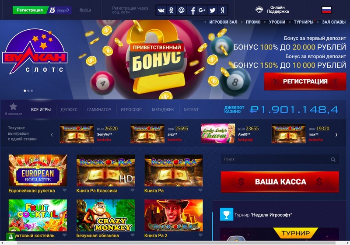Viewport: 350px width, 245px height.
Task: Use the Google+ registration icon
Action: point(202,10)
